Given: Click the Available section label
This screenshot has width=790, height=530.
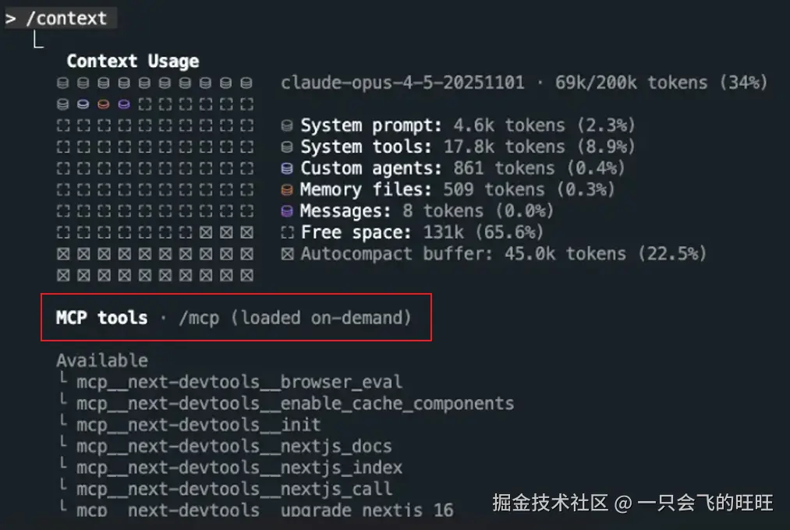Looking at the screenshot, I should tap(101, 360).
